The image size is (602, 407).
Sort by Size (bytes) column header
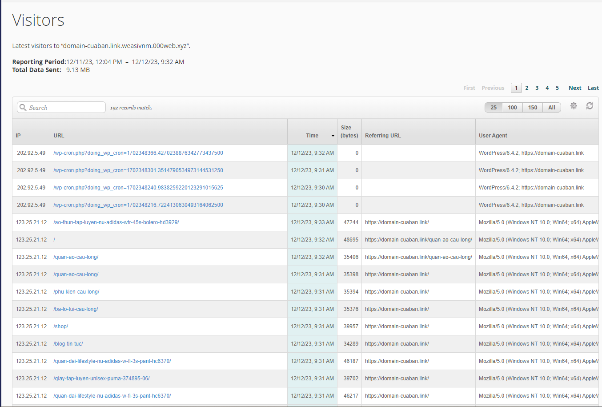click(349, 132)
